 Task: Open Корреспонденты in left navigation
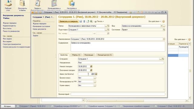(x=9, y=26)
